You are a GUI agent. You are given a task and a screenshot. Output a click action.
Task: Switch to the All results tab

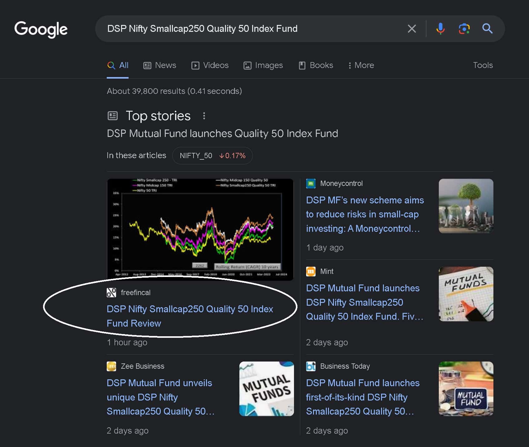click(118, 65)
